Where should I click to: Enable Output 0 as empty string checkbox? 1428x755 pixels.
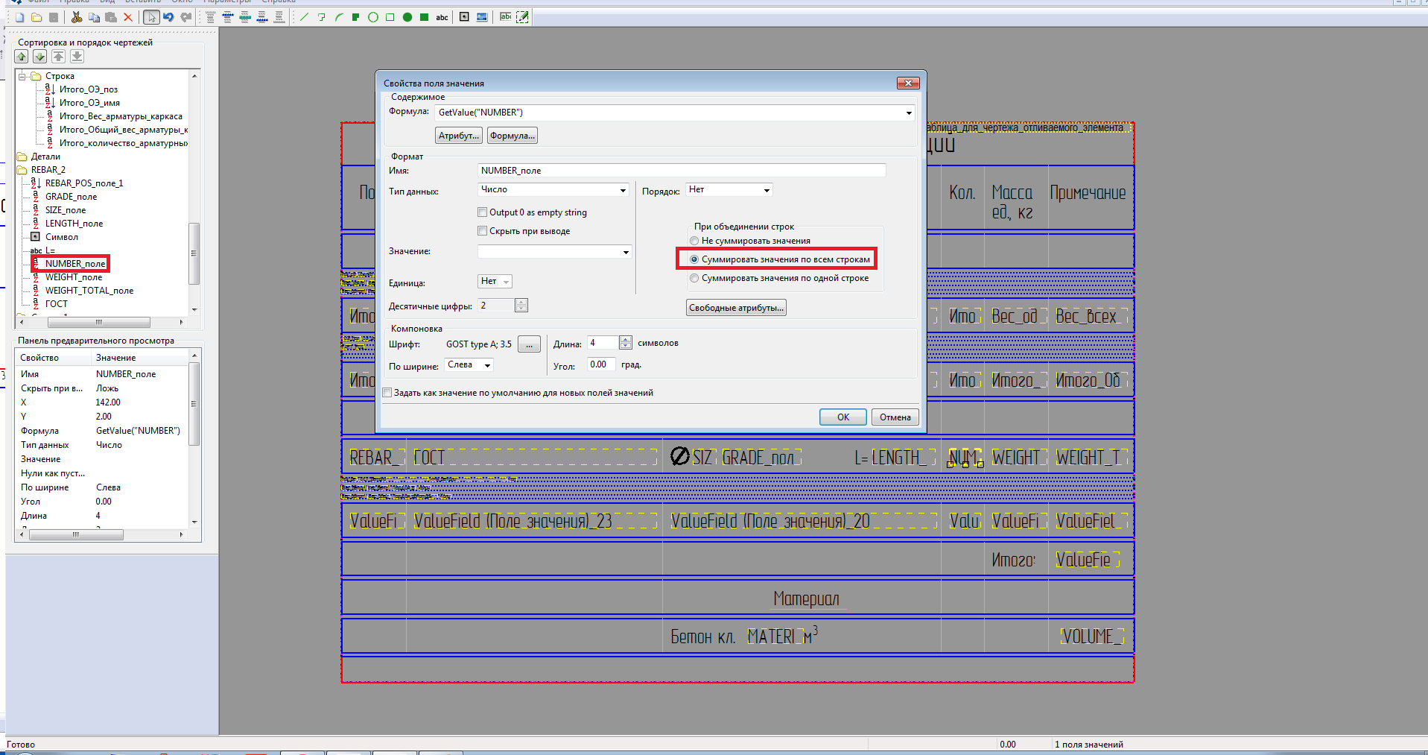483,212
